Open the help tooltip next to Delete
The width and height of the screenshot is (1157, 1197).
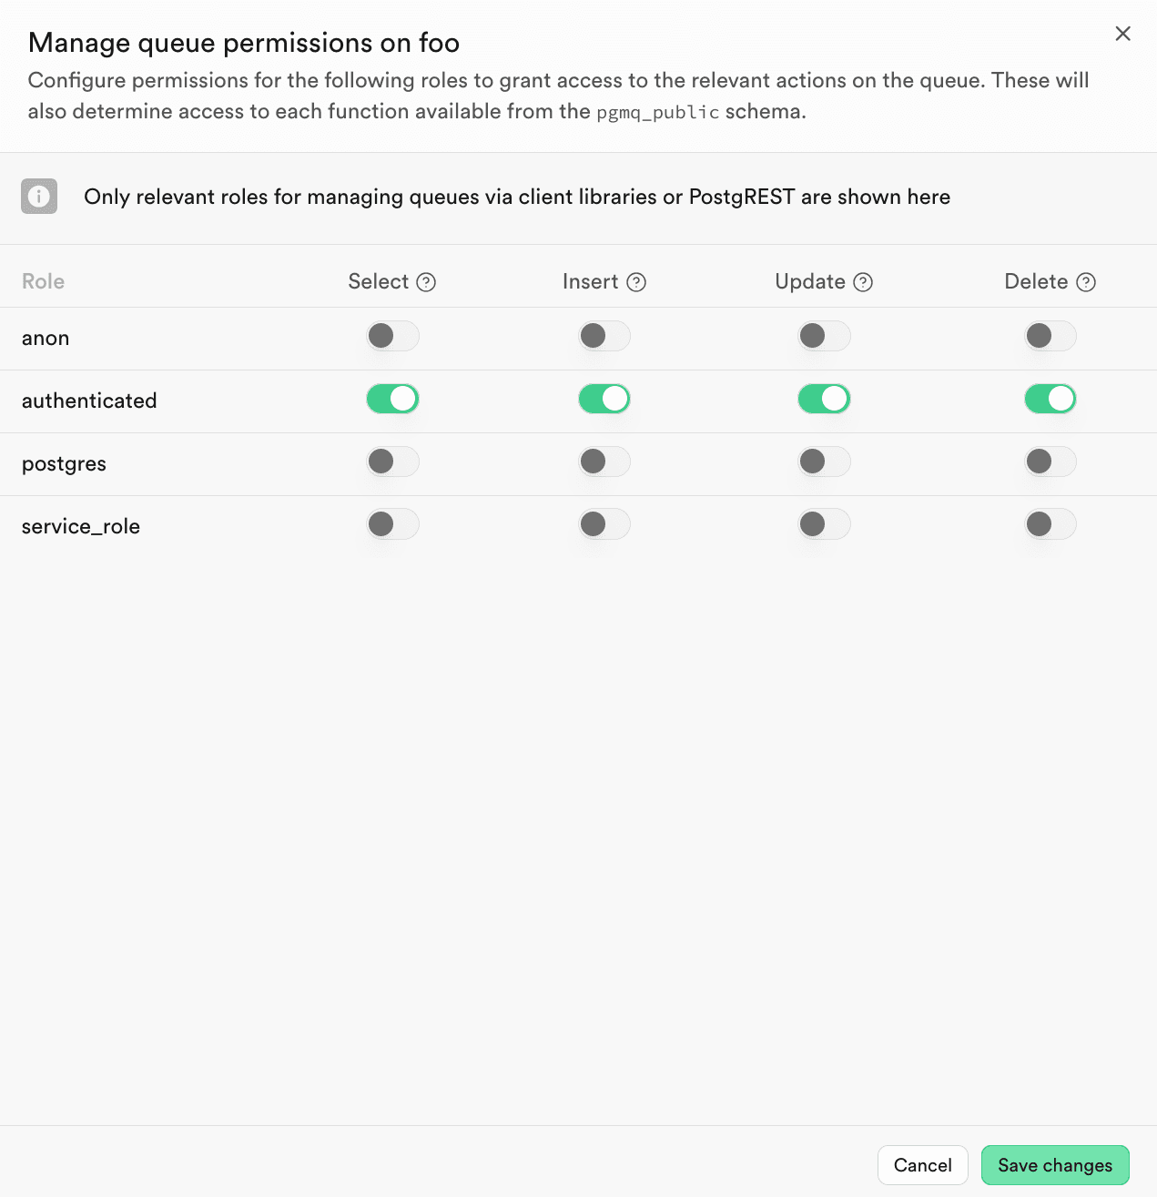1086,282
